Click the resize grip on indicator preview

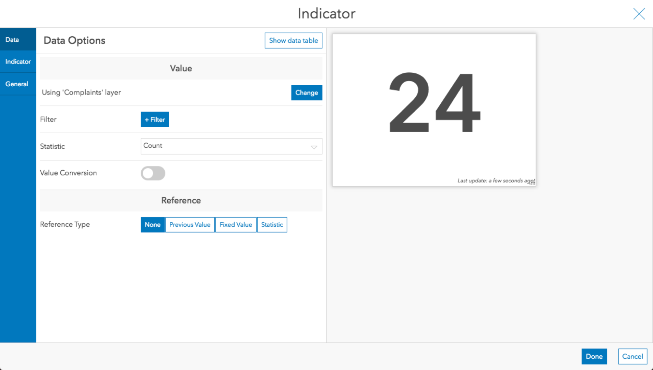(532, 182)
